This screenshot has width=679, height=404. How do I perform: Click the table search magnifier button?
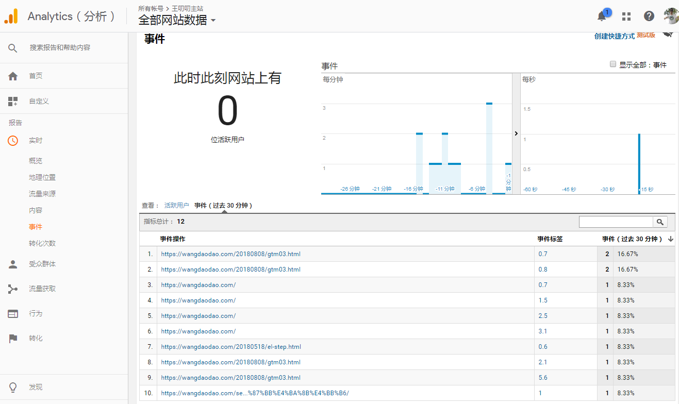tap(660, 222)
